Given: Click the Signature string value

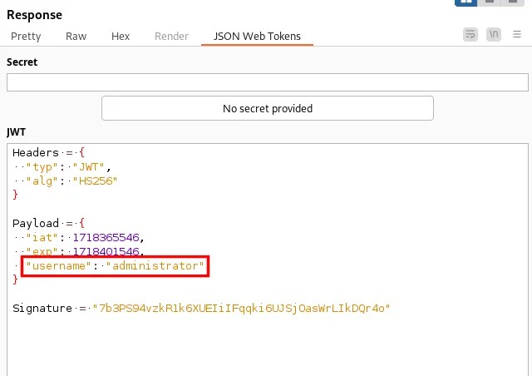Looking at the screenshot, I should point(241,308).
